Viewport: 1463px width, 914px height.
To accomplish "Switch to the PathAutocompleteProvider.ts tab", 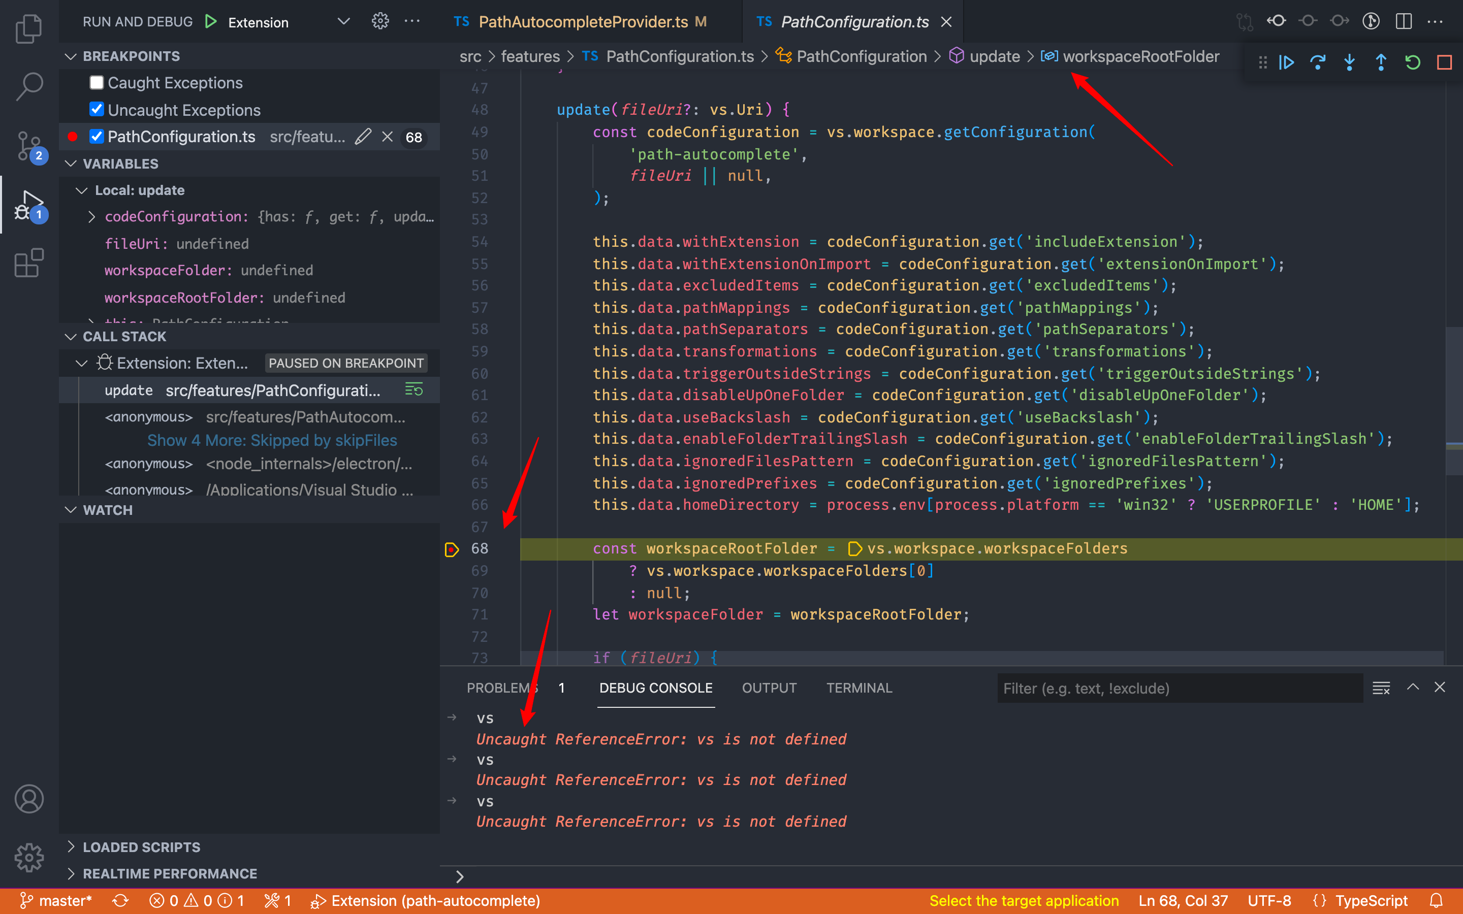I will [582, 21].
